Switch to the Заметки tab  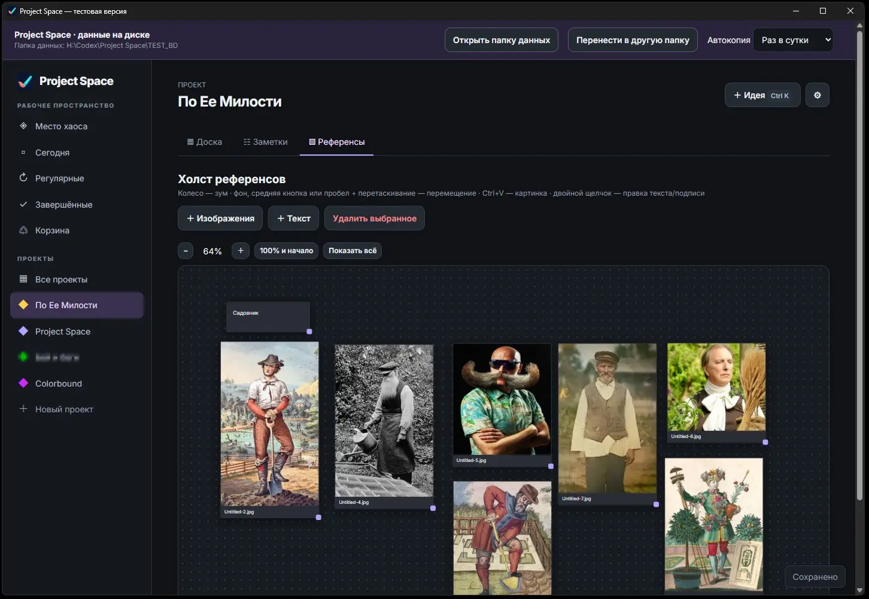click(x=266, y=142)
